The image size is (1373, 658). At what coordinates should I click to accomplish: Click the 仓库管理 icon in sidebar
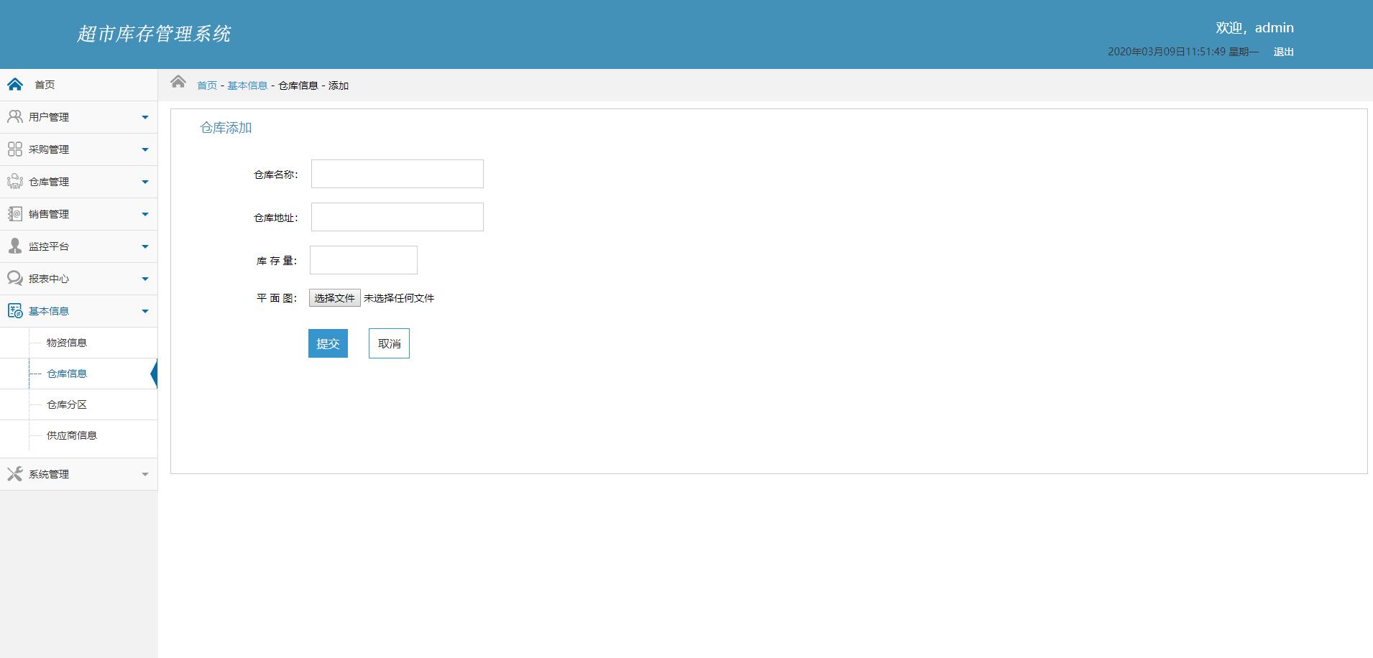tap(15, 181)
